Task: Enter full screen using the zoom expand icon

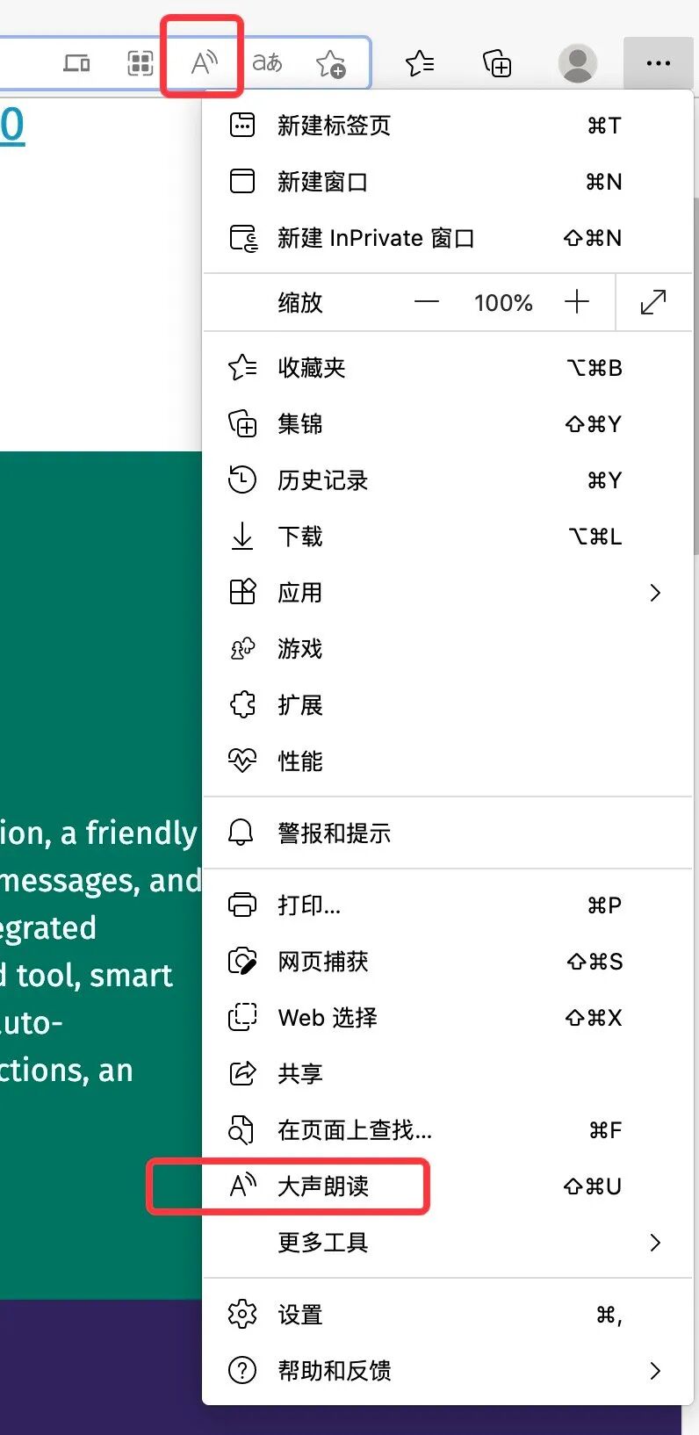Action: [x=653, y=302]
